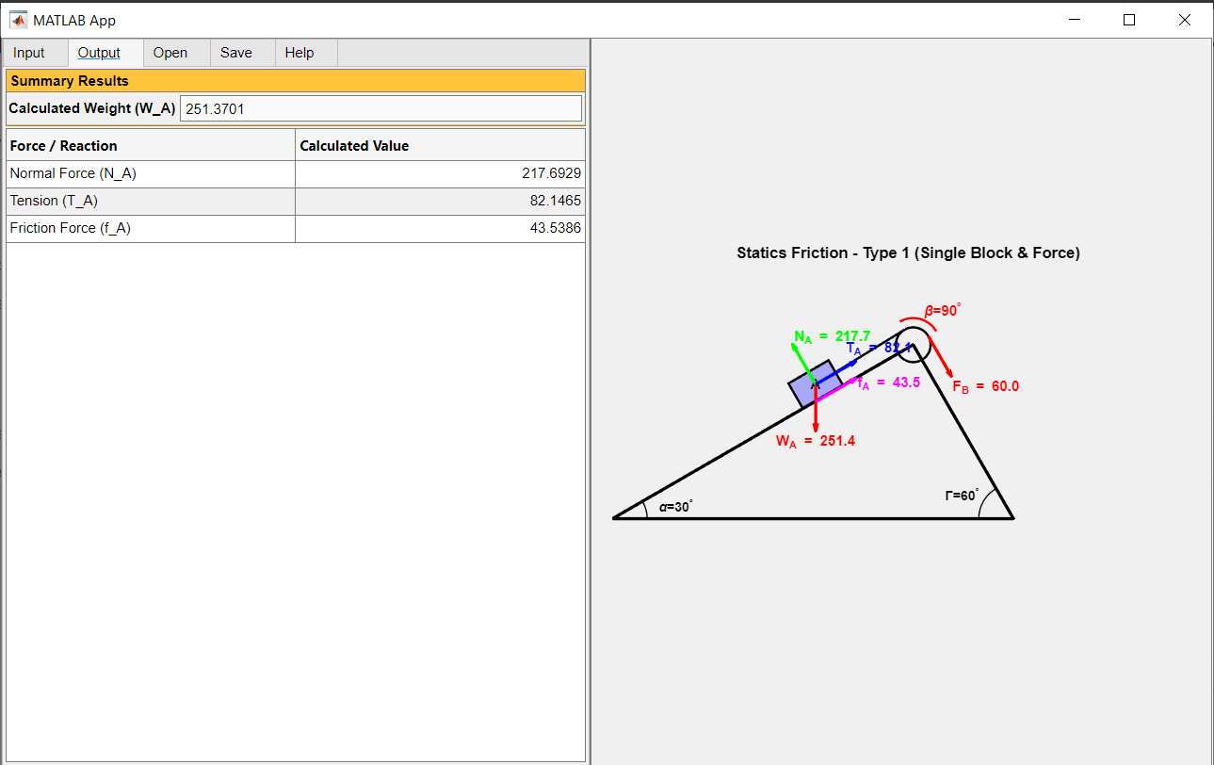
Task: Click the 43.5386 table cell
Action: (x=440, y=229)
